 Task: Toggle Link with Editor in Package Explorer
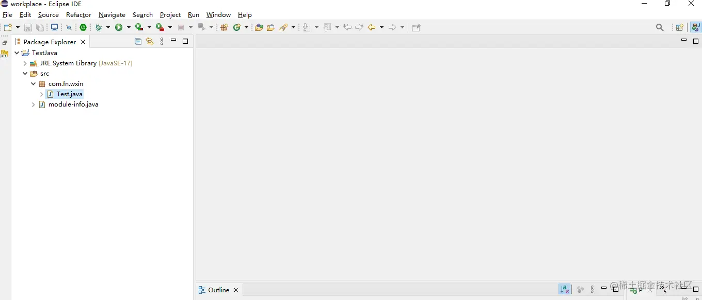[150, 42]
